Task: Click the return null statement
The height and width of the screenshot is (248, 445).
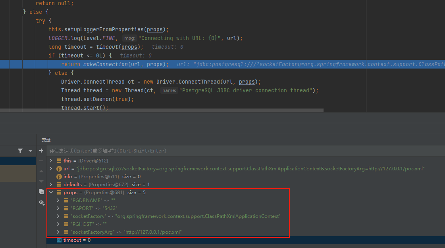Action: pos(54,4)
